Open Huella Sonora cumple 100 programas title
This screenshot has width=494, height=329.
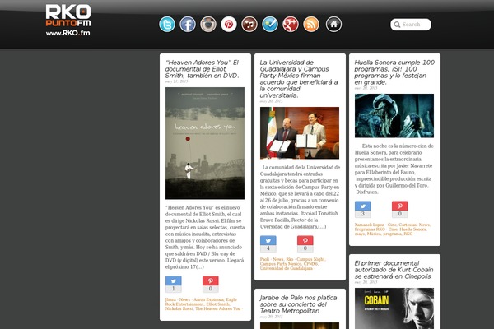pyautogui.click(x=394, y=72)
